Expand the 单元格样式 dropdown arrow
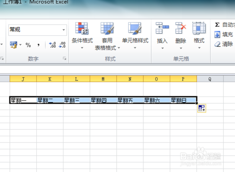 click(135, 48)
